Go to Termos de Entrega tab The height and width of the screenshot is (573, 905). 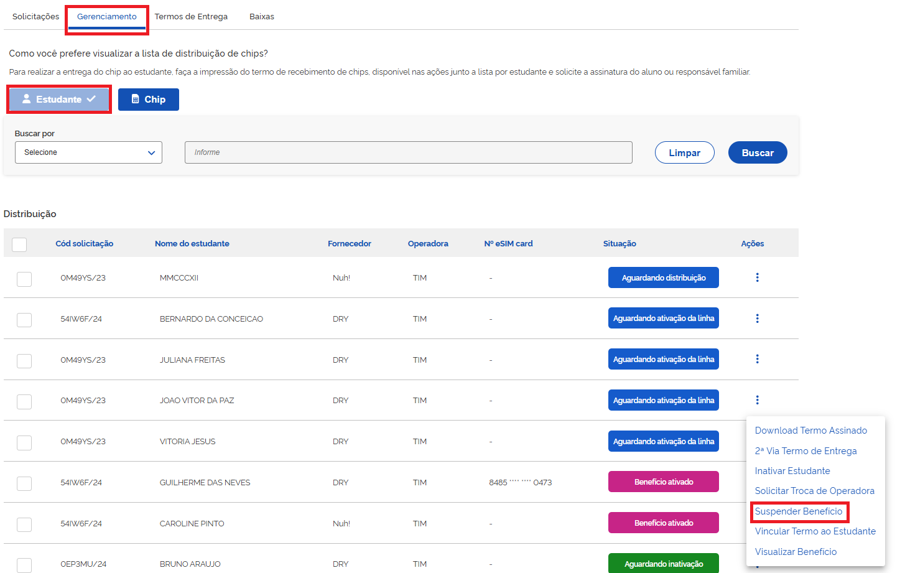pos(191,17)
